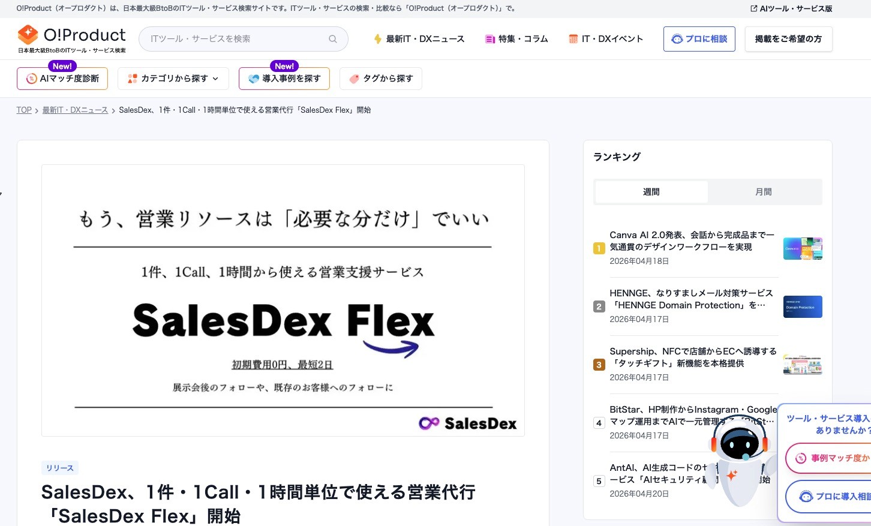
Task: Click the Supership article thumbnail
Action: pyautogui.click(x=803, y=365)
